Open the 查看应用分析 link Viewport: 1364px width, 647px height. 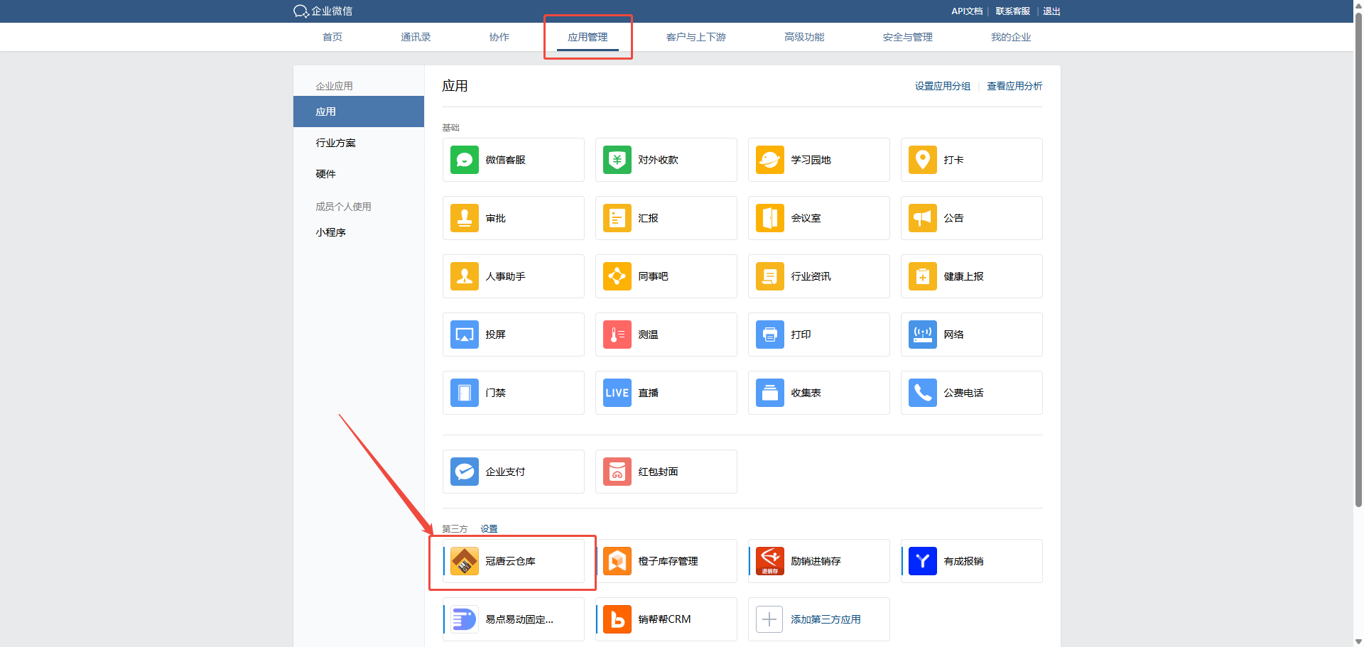(1014, 86)
